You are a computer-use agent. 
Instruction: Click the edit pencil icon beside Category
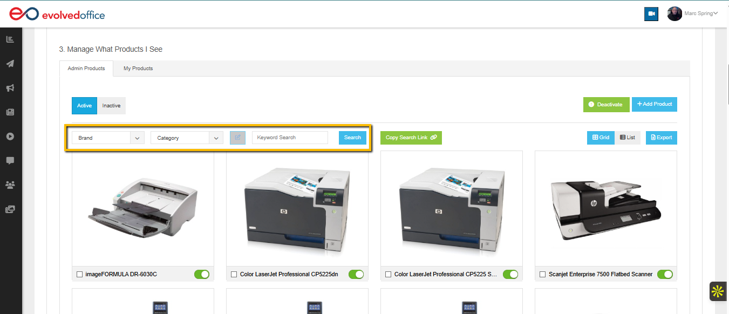click(x=237, y=138)
